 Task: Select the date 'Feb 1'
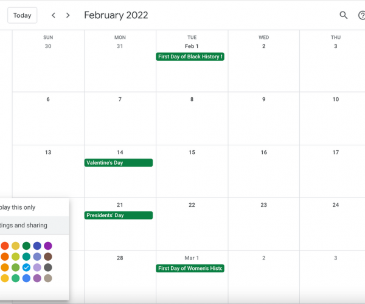(x=192, y=46)
